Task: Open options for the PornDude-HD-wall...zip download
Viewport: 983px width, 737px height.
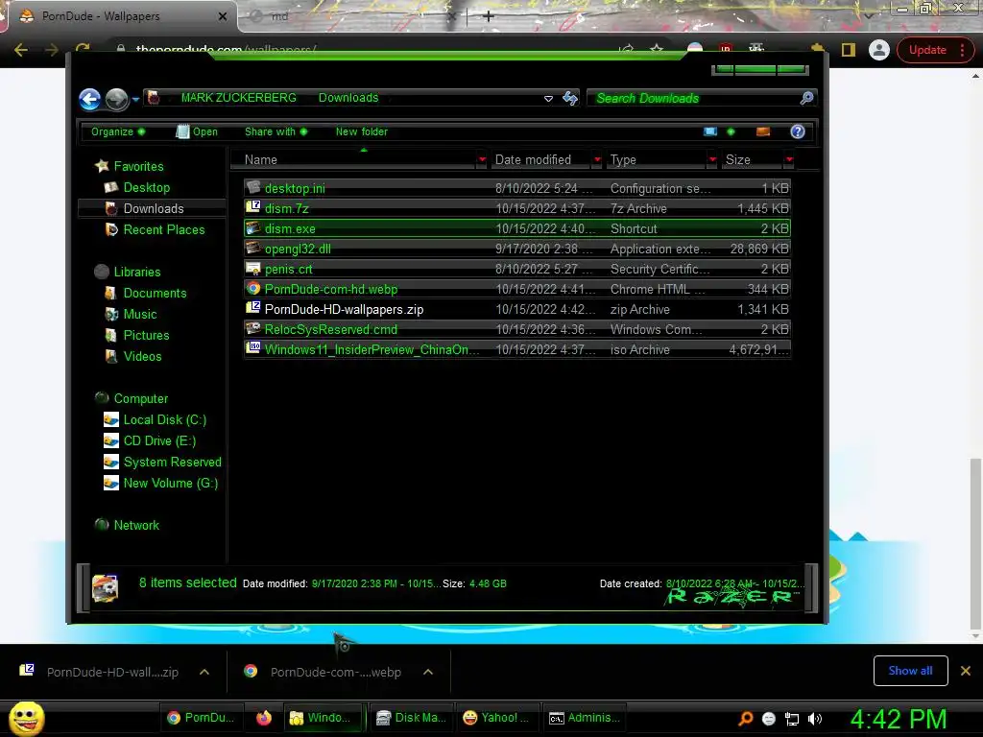Action: (204, 672)
